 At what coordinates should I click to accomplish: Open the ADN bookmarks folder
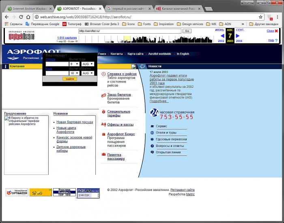point(225,24)
